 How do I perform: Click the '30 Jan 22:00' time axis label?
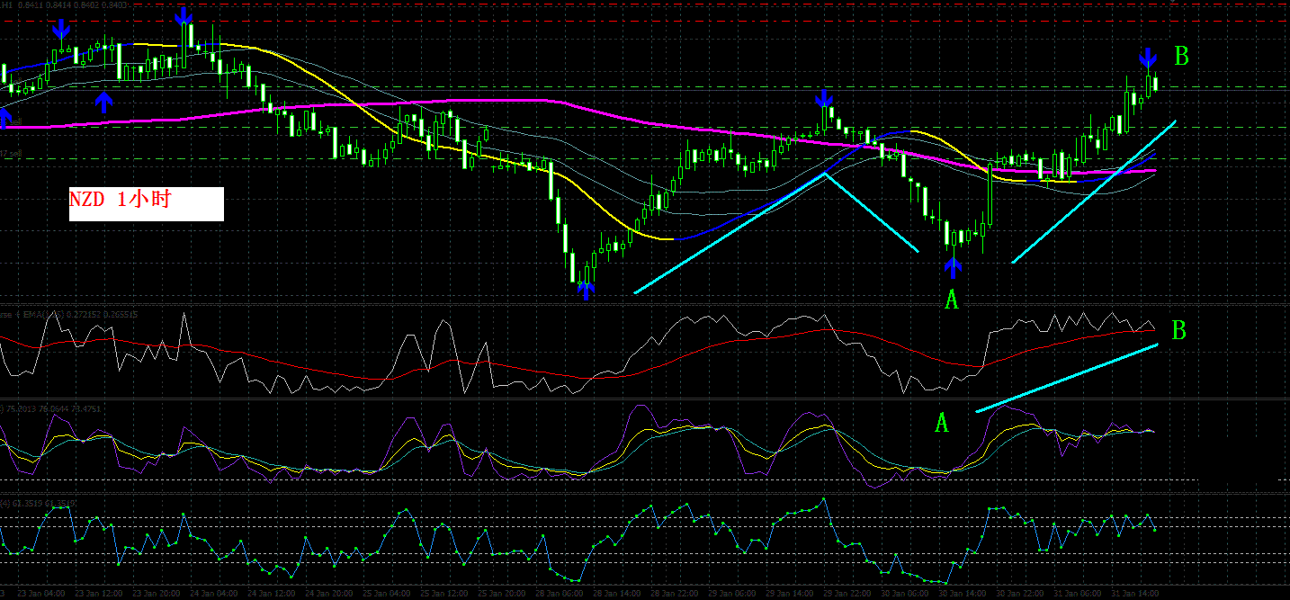[x=1020, y=593]
